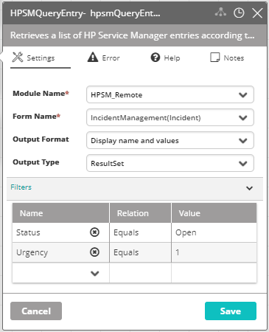The image size is (269, 332).
Task: Remove the Urgency filter row
Action: click(94, 252)
